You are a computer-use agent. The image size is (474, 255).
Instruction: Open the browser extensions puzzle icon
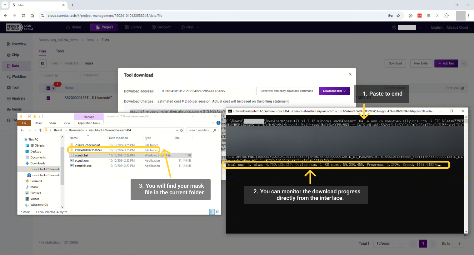coord(446,16)
